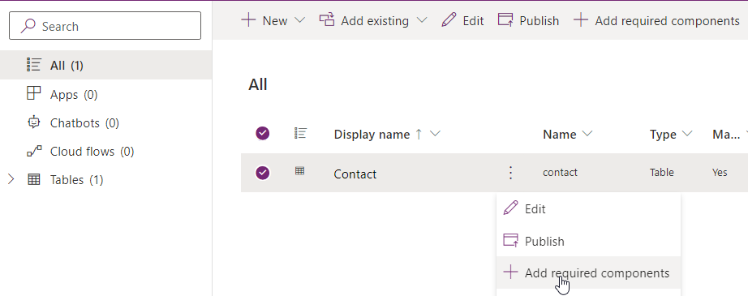Focus the Search input field
This screenshot has height=296, width=748.
[105, 26]
